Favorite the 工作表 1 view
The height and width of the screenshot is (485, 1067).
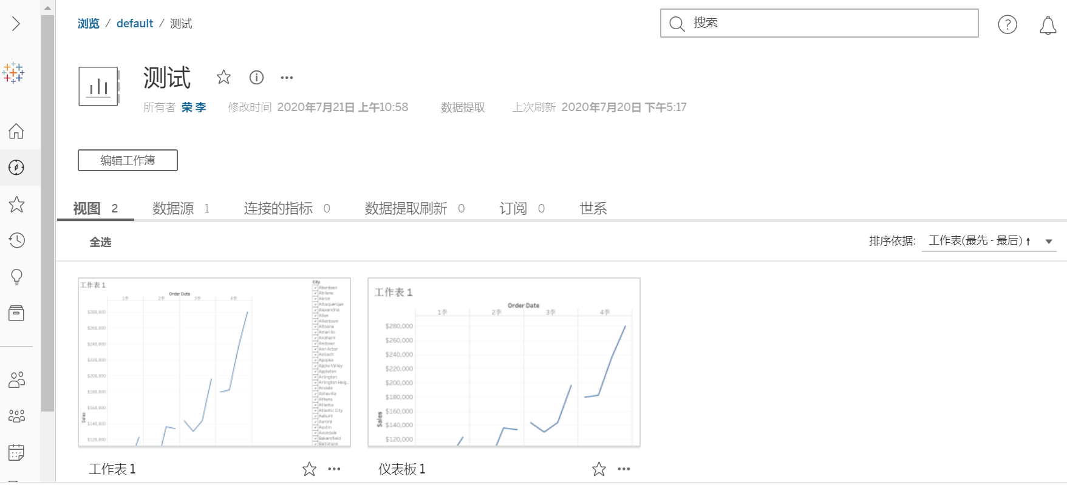pos(309,469)
